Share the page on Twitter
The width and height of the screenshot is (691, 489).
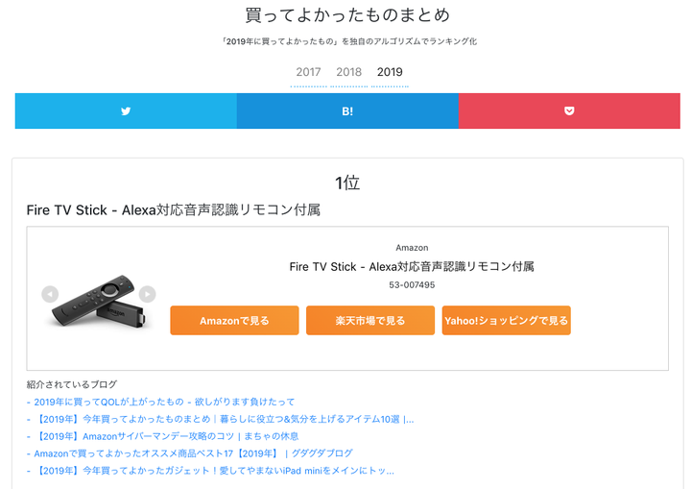(126, 110)
